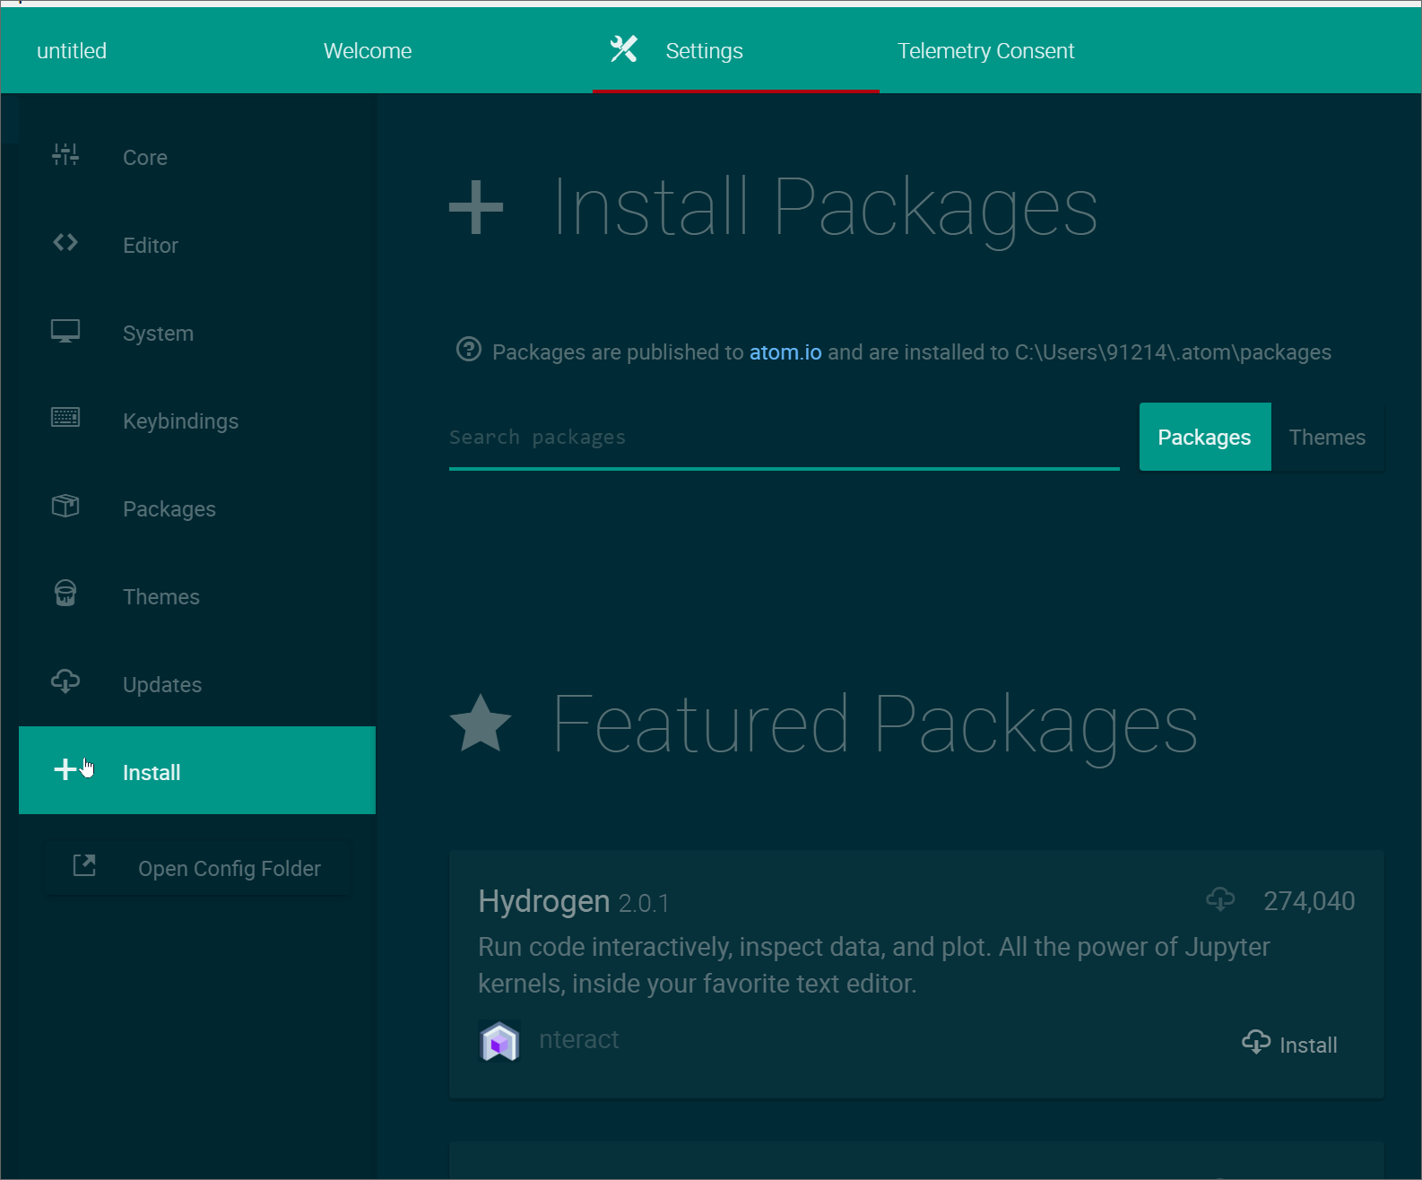1422x1180 pixels.
Task: Select Packages search filter button
Action: (x=1205, y=437)
